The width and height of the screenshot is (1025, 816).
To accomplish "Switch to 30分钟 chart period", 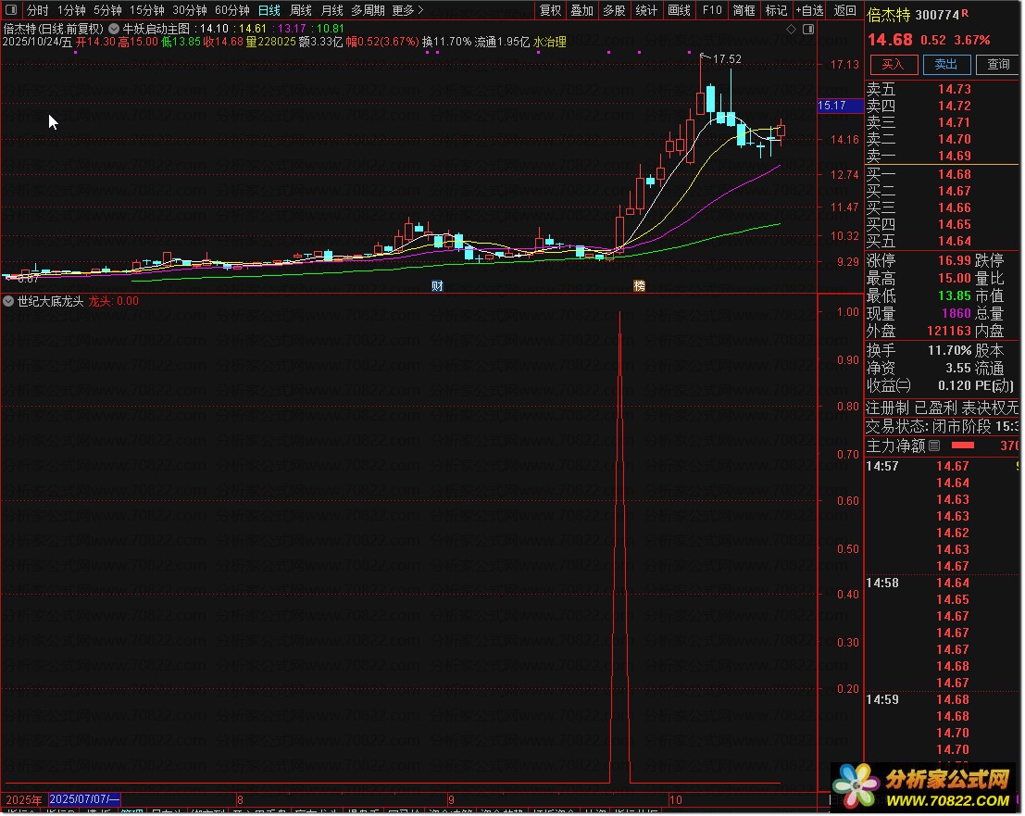I will (x=190, y=10).
